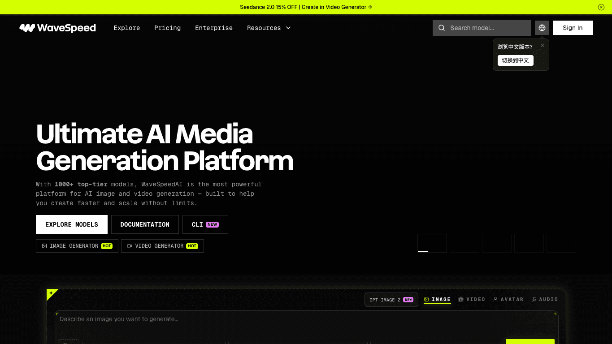Click the WaveSpeed logo

tap(57, 28)
